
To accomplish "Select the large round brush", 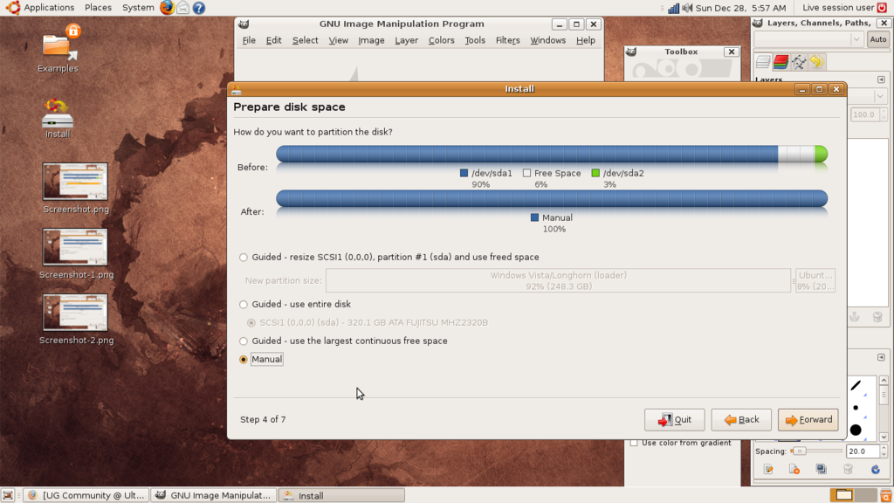I will pyautogui.click(x=856, y=430).
